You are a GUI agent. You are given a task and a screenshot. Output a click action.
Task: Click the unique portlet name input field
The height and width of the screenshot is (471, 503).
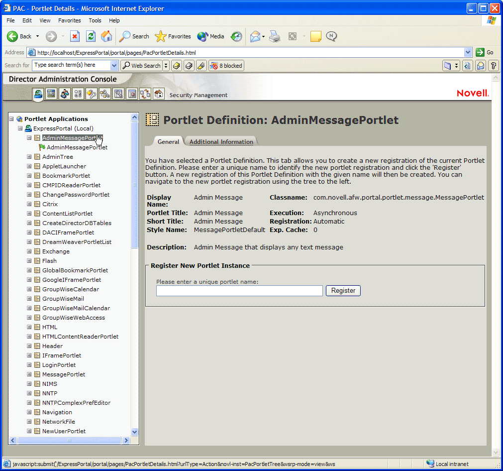pyautogui.click(x=239, y=291)
